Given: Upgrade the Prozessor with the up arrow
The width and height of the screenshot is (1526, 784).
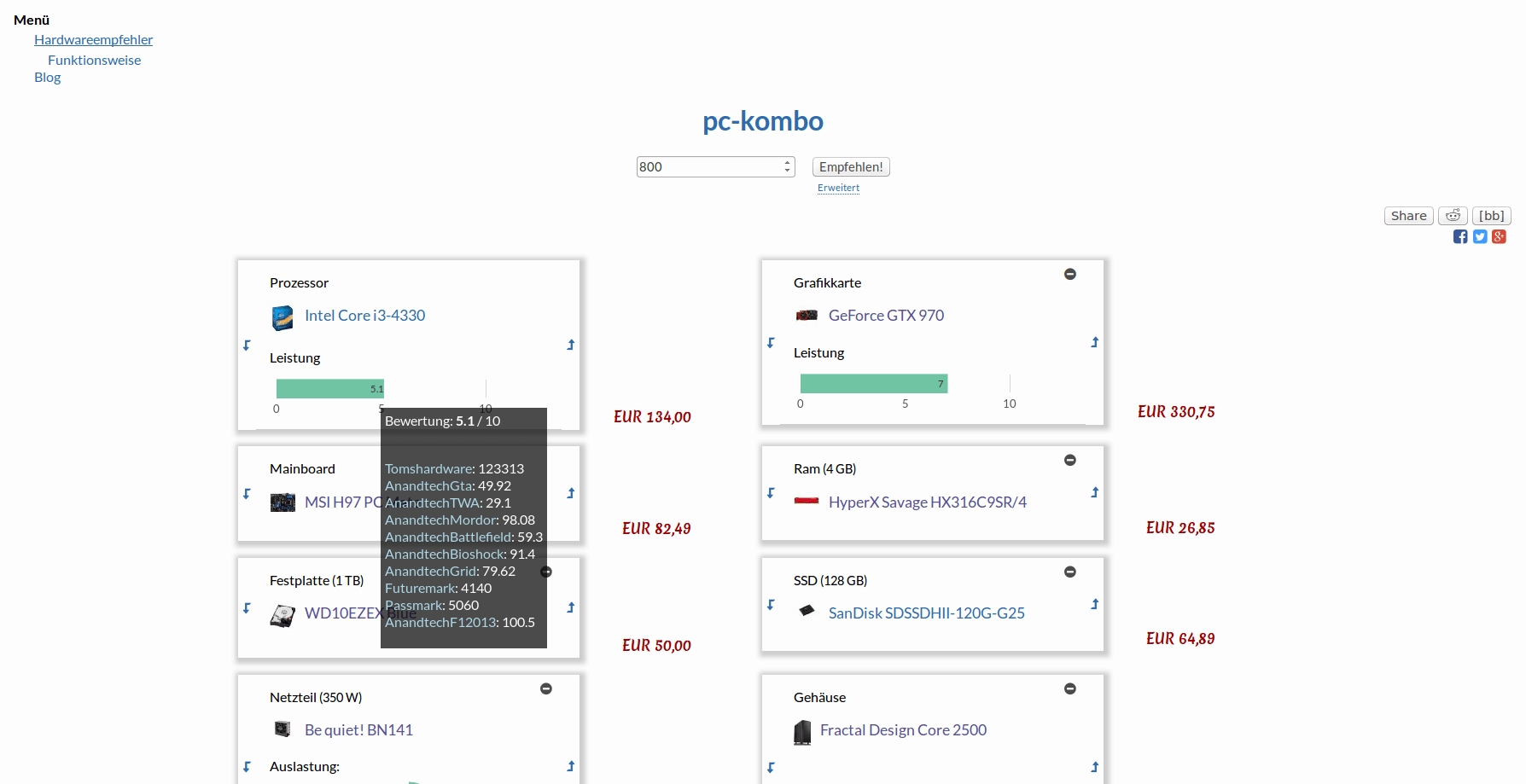Looking at the screenshot, I should 571,345.
